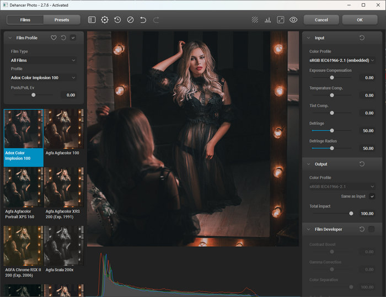Click the fit-to-screen expand icon

281,20
